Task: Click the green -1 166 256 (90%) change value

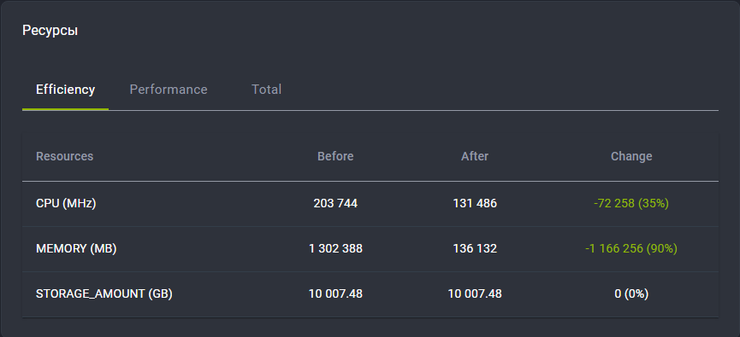Action: 631,249
